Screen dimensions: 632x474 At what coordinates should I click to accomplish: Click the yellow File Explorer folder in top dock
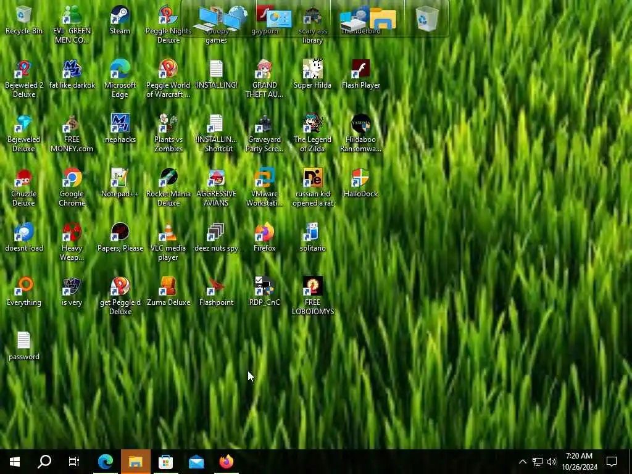click(383, 19)
